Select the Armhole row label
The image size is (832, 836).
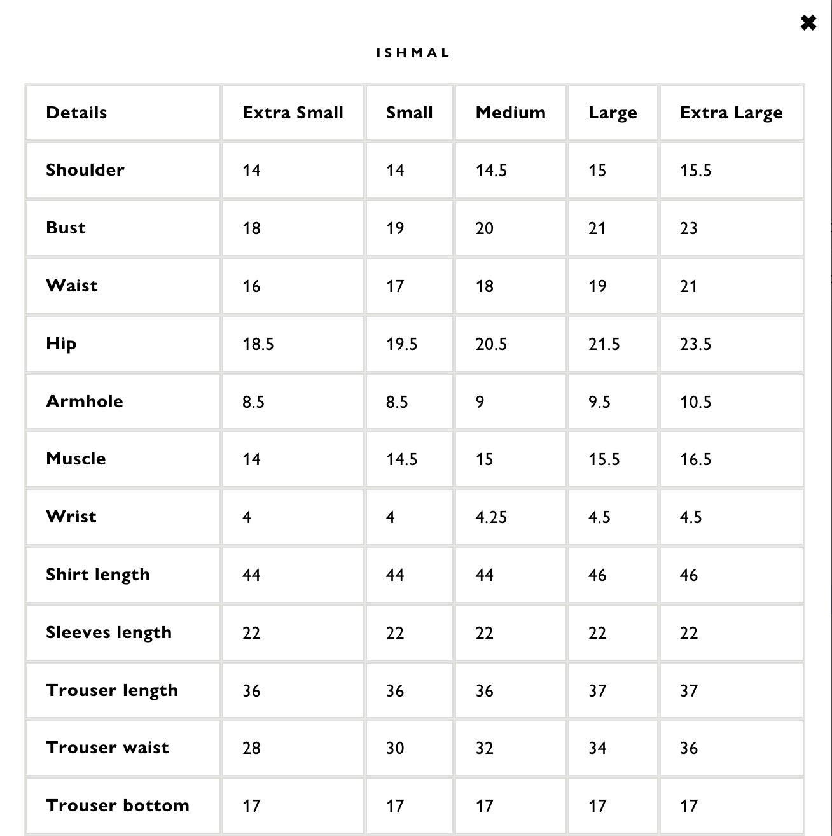(x=85, y=401)
